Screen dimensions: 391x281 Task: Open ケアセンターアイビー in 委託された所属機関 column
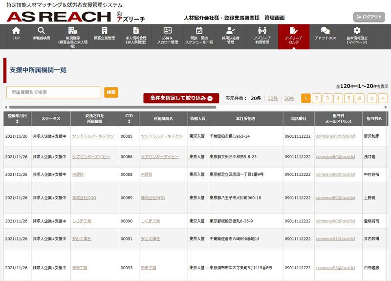[x=91, y=157]
